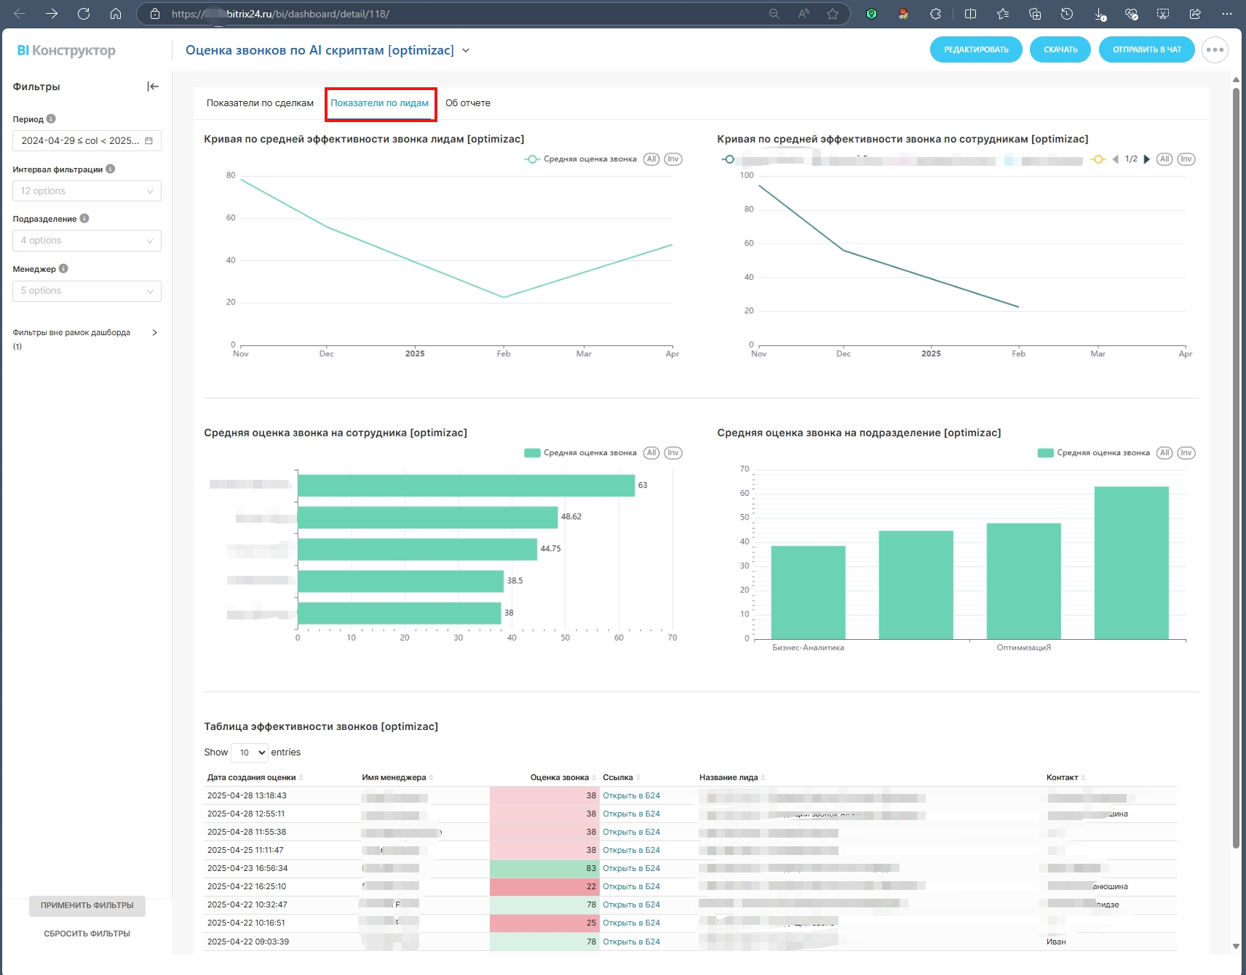
Task: Click the РЕДАКТИРОВАТЬ button
Action: pos(976,50)
